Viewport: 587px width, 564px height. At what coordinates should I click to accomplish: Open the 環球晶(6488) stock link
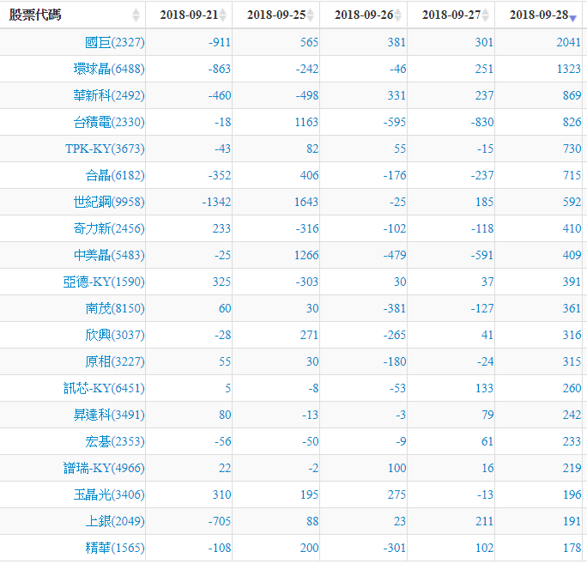pos(109,70)
